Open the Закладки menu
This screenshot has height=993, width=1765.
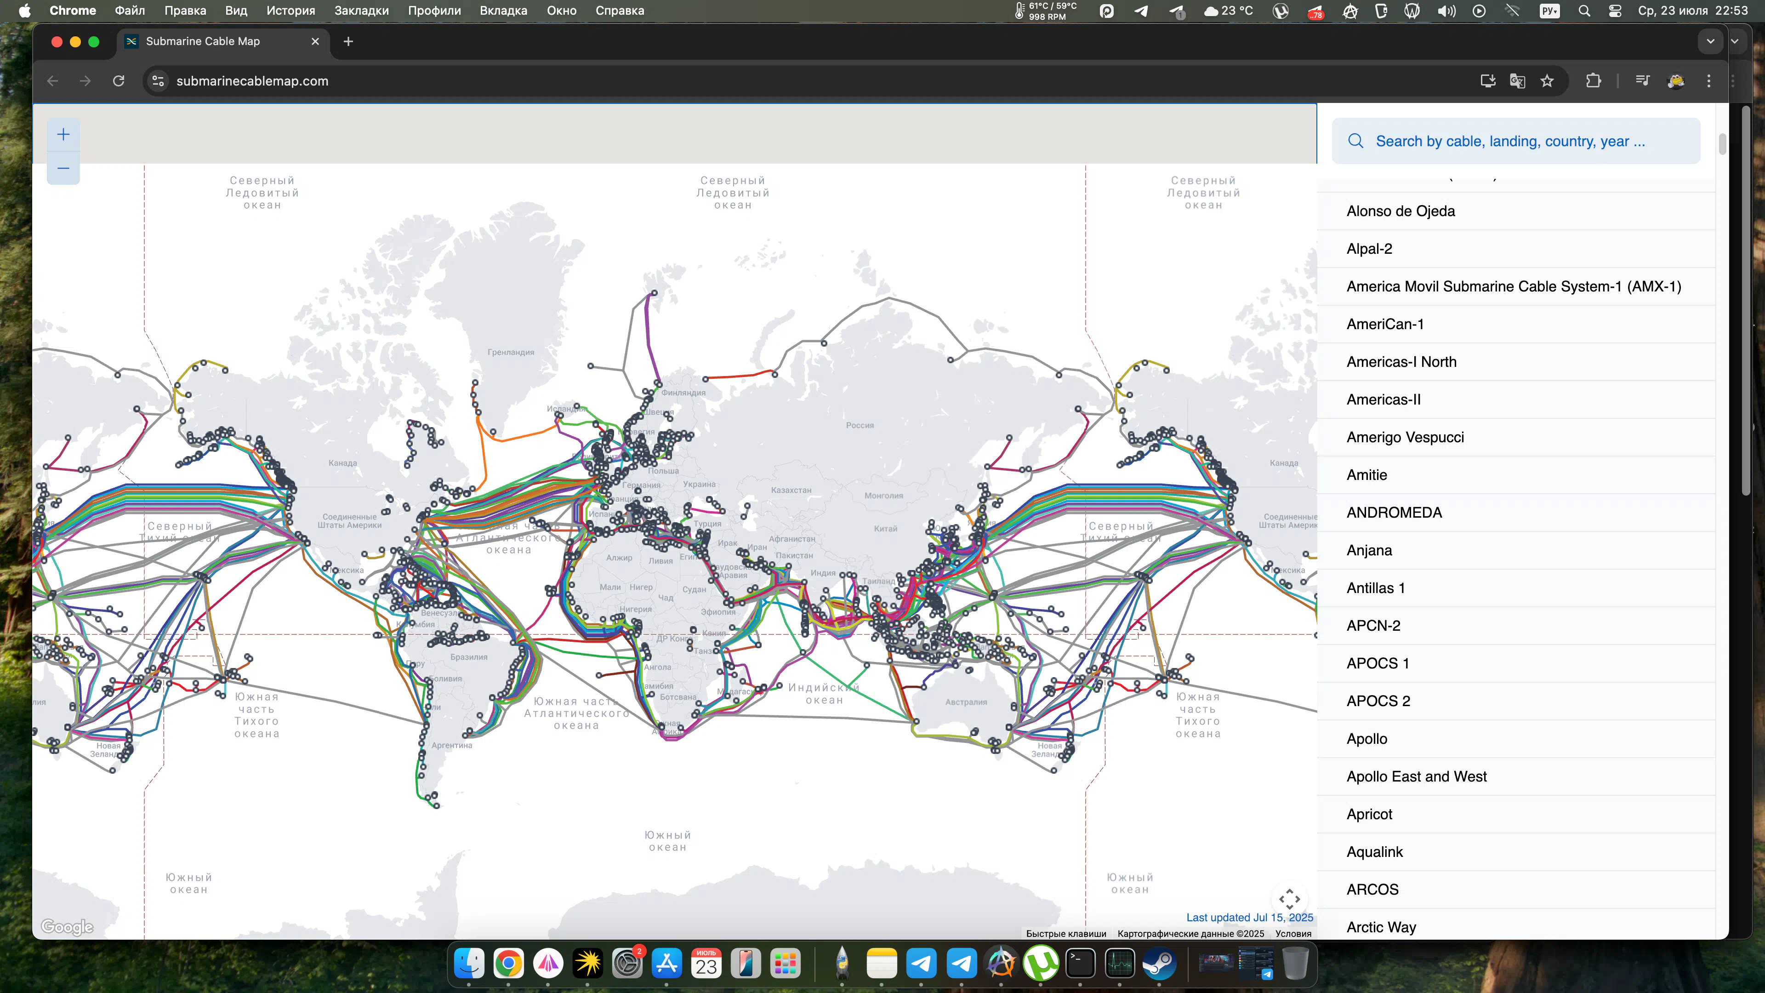361,10
